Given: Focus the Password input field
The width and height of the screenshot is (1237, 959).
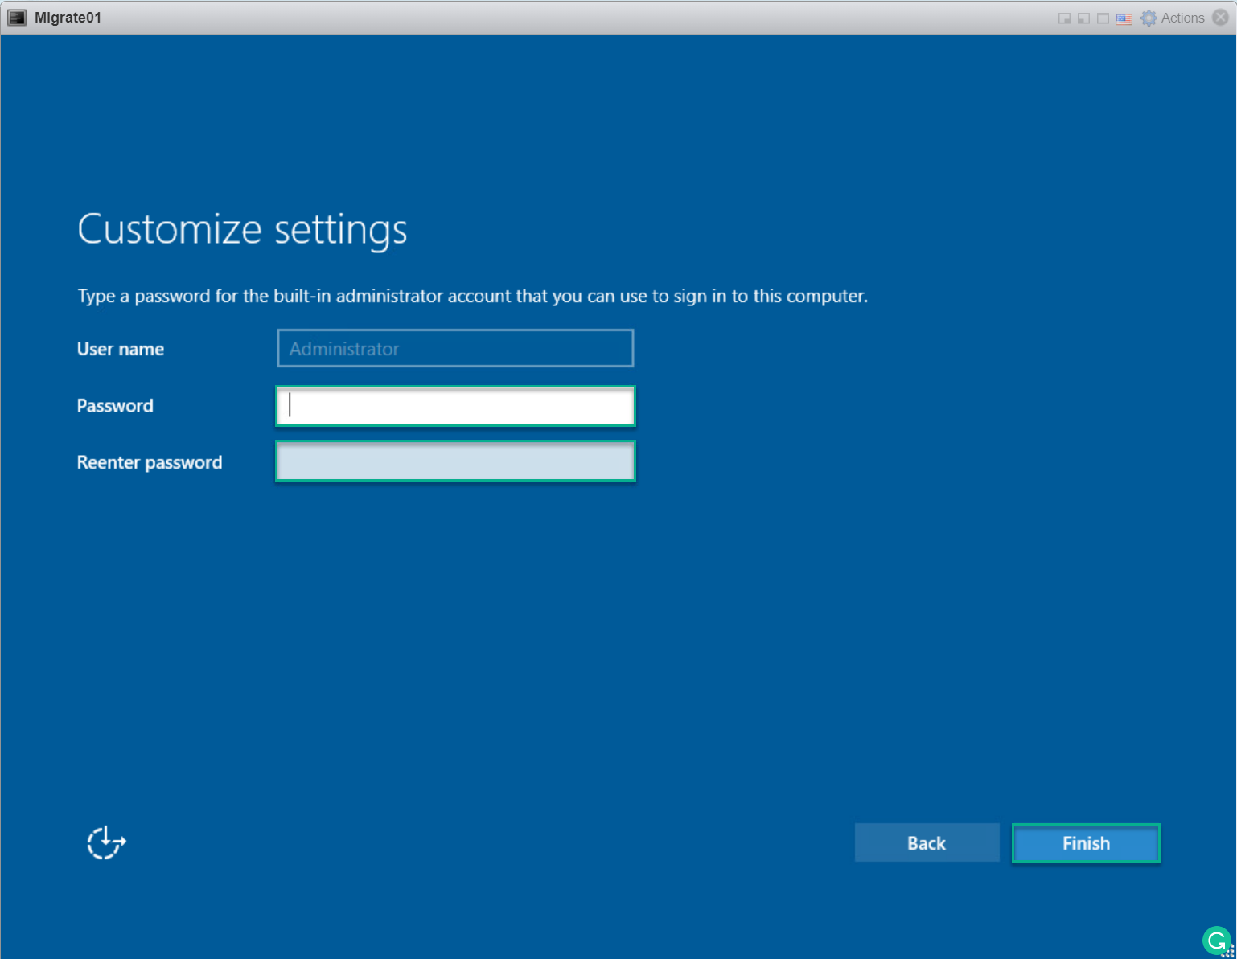Looking at the screenshot, I should tap(455, 405).
